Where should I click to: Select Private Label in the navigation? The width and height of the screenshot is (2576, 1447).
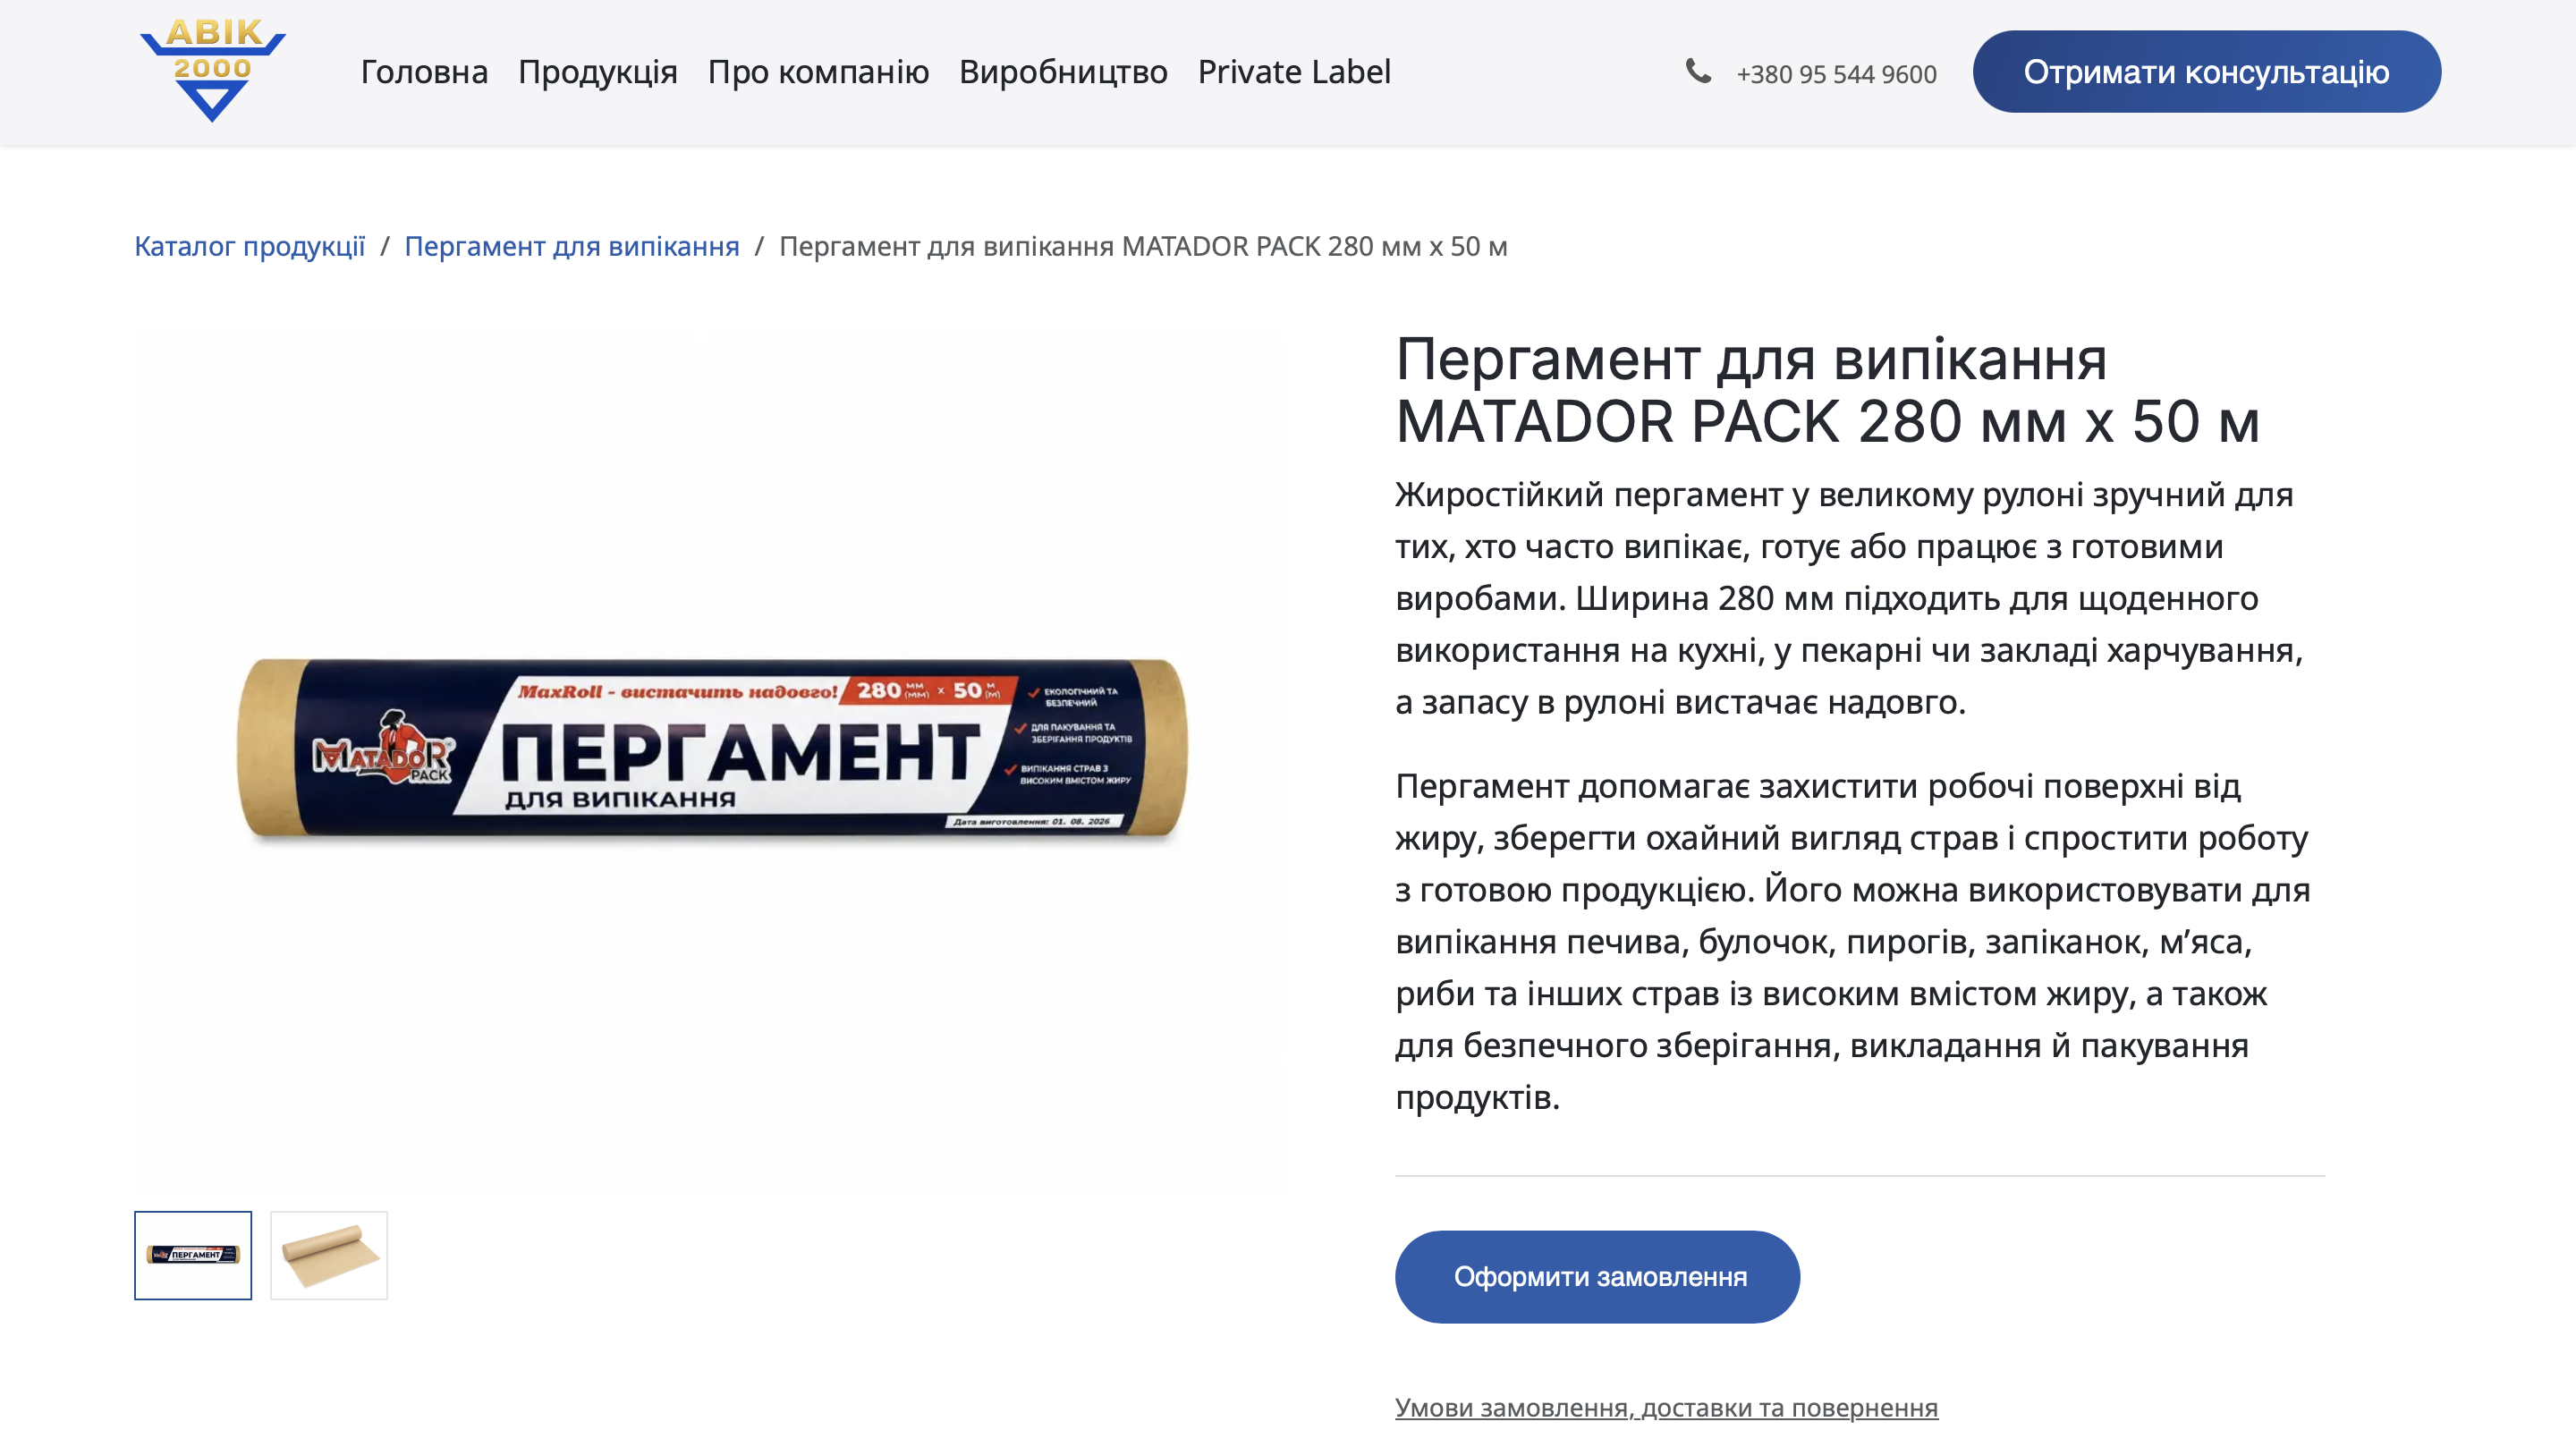[1294, 72]
